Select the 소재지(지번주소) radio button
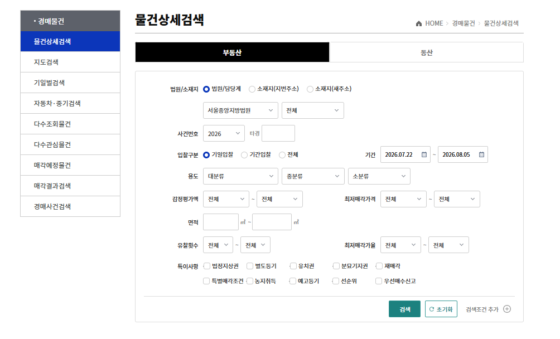The width and height of the screenshot is (560, 339). [x=252, y=89]
